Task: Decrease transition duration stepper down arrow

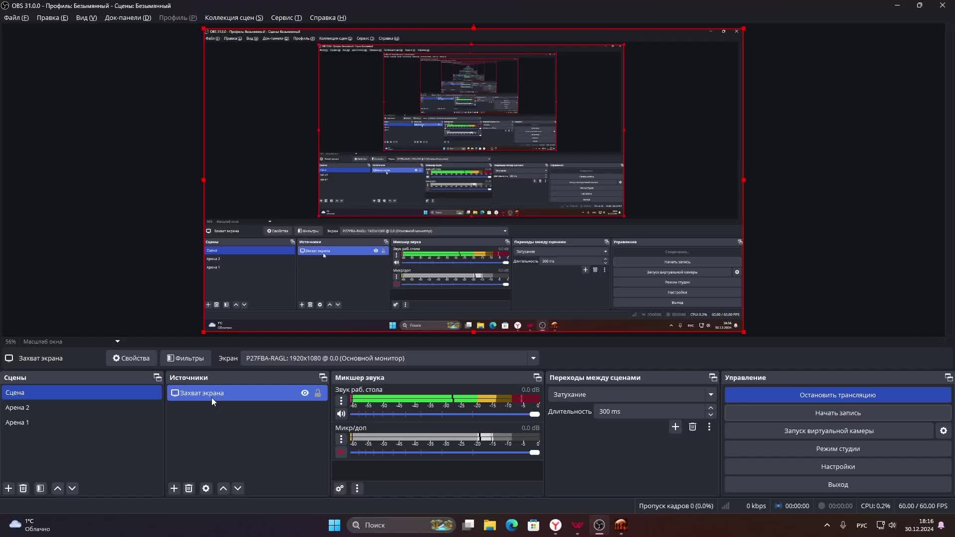Action: tap(711, 415)
